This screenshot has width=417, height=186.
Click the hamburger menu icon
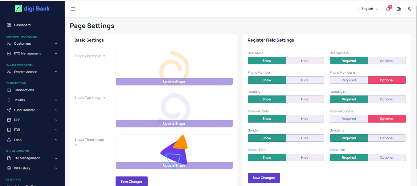(73, 9)
